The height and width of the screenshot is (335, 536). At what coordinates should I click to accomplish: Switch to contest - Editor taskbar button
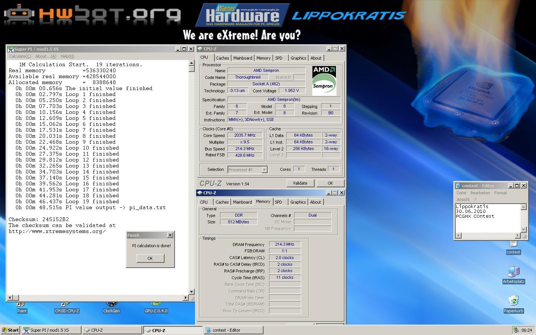233,330
